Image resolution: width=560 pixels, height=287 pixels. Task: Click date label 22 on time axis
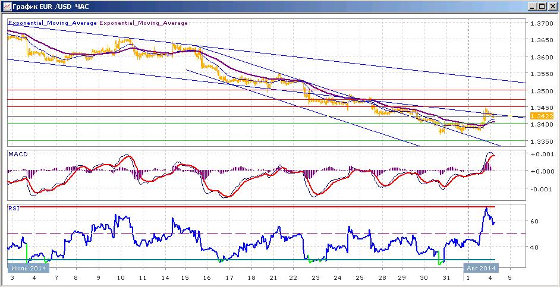[x=294, y=277]
